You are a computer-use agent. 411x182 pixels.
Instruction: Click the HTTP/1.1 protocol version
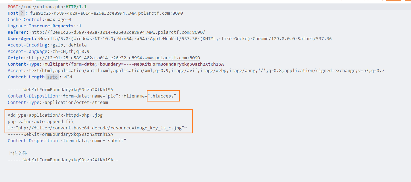76,7
